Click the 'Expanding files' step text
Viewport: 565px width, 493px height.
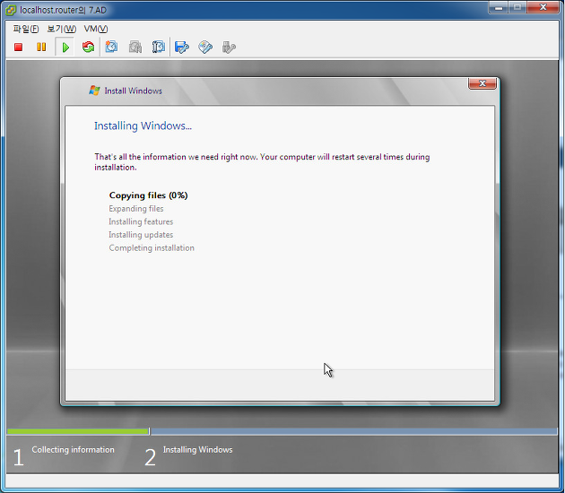point(136,209)
